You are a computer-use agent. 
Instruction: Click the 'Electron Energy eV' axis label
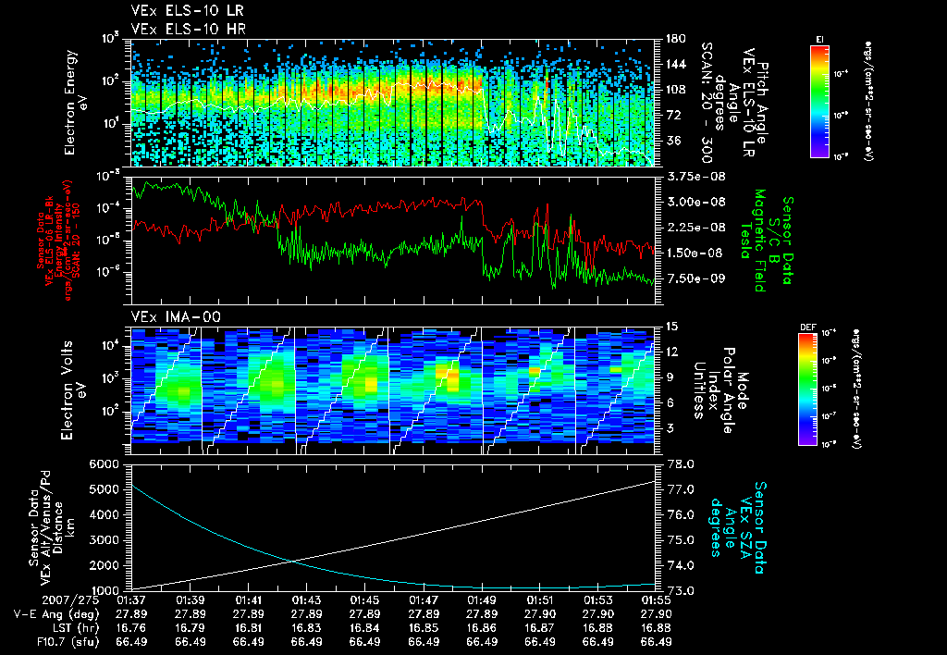pyautogui.click(x=74, y=102)
